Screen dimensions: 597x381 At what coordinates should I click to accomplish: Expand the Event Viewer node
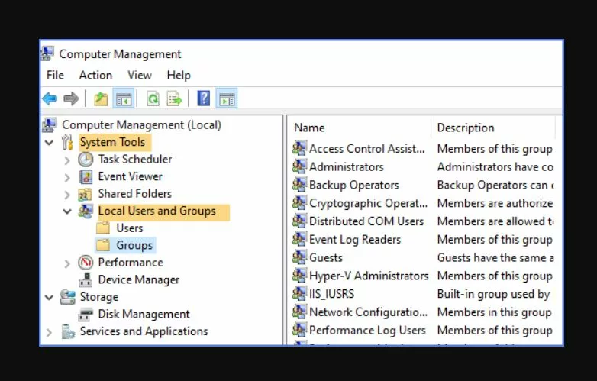click(67, 177)
